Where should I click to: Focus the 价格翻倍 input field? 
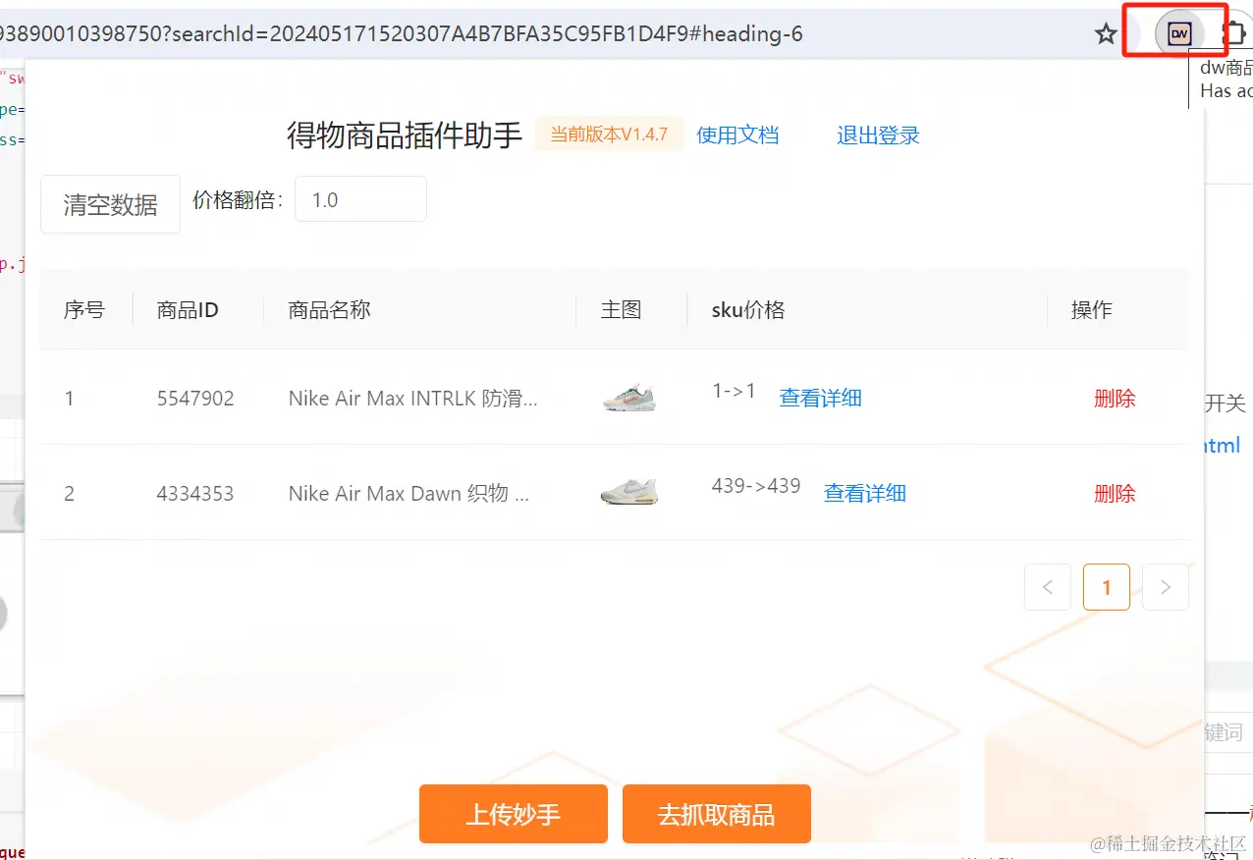(x=360, y=199)
